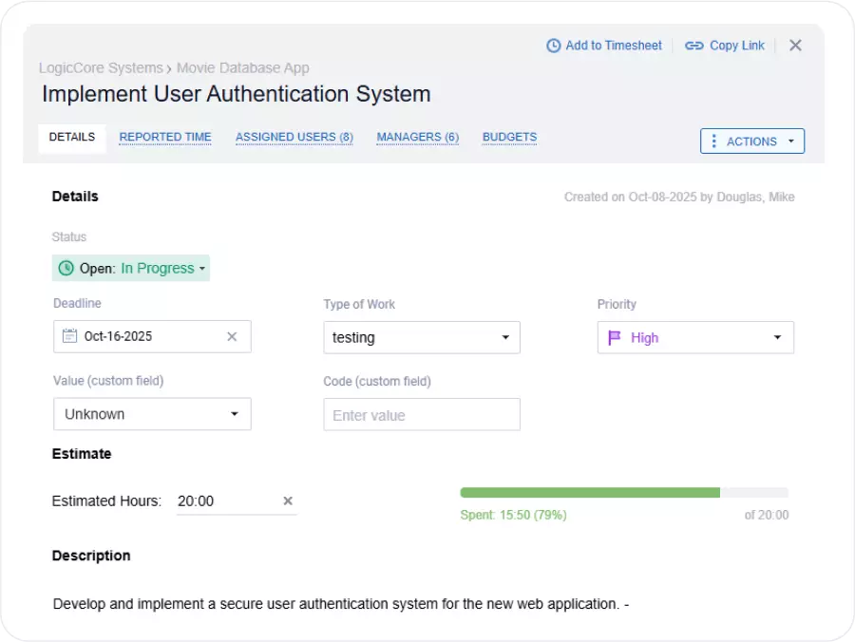855x642 pixels.
Task: Open the Budgets tab
Action: click(509, 137)
